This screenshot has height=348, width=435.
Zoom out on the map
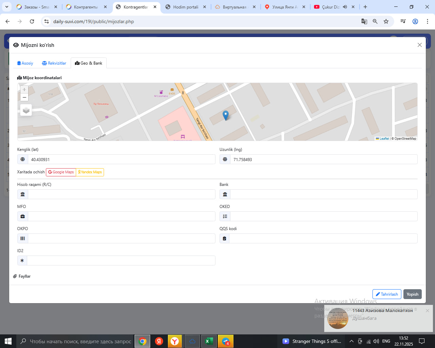(x=24, y=98)
